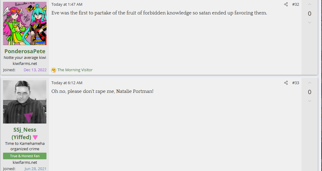Click the SSj_Ness black-and-white avatar
This screenshot has width=322, height=171.
25,102
